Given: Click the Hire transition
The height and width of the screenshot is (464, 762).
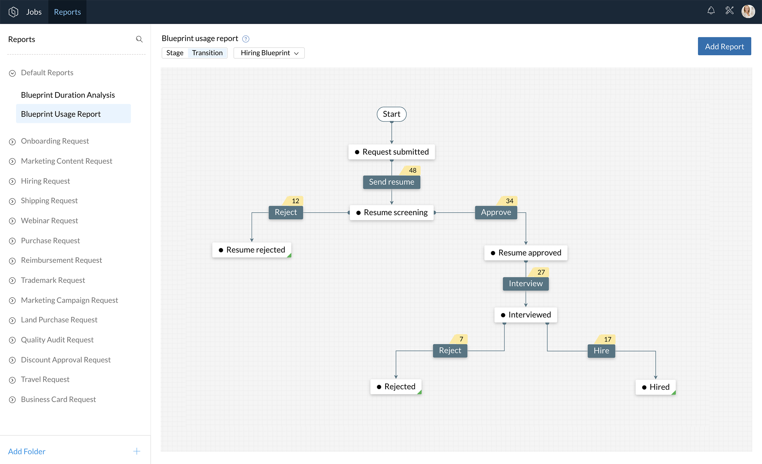Looking at the screenshot, I should pos(601,351).
